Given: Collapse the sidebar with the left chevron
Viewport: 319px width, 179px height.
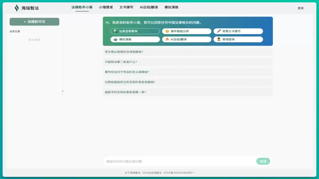Looking at the screenshot, I should [x=63, y=91].
